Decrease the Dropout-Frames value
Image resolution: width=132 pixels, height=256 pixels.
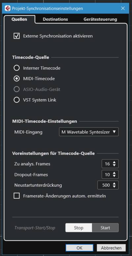point(114,176)
